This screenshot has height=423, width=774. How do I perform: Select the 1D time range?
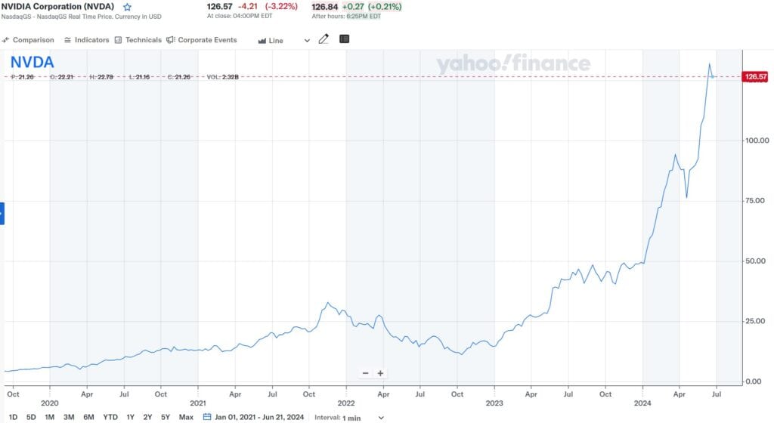[13, 417]
